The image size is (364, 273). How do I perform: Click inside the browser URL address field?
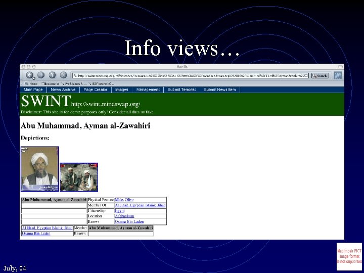[x=191, y=76]
